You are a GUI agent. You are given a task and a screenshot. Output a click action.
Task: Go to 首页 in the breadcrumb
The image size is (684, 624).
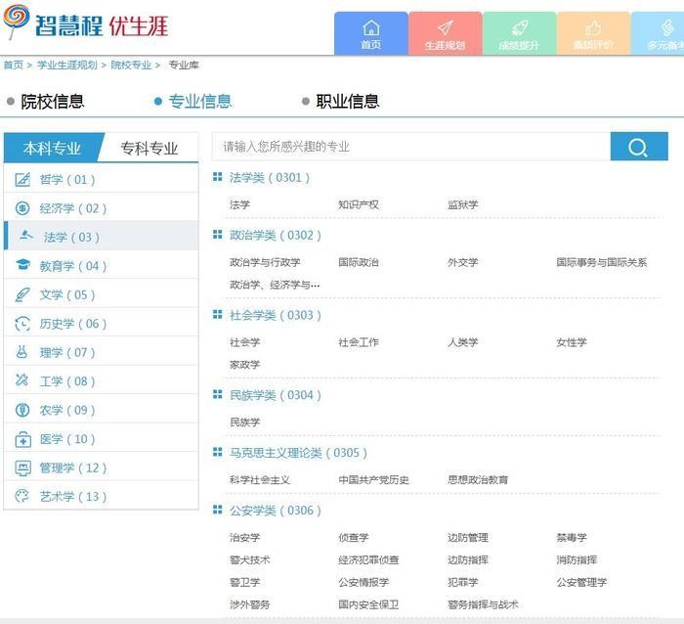[x=14, y=66]
